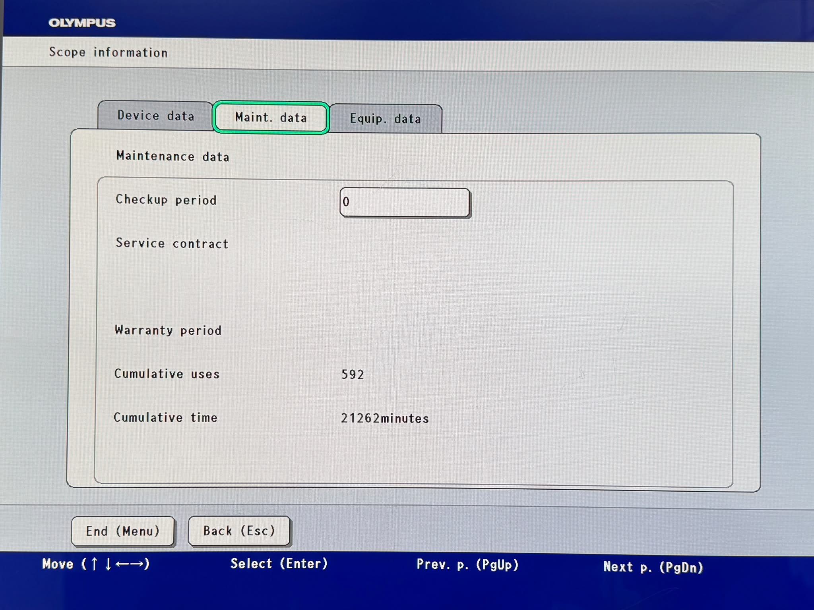Click the Service contract label
This screenshot has height=610, width=814.
(172, 243)
